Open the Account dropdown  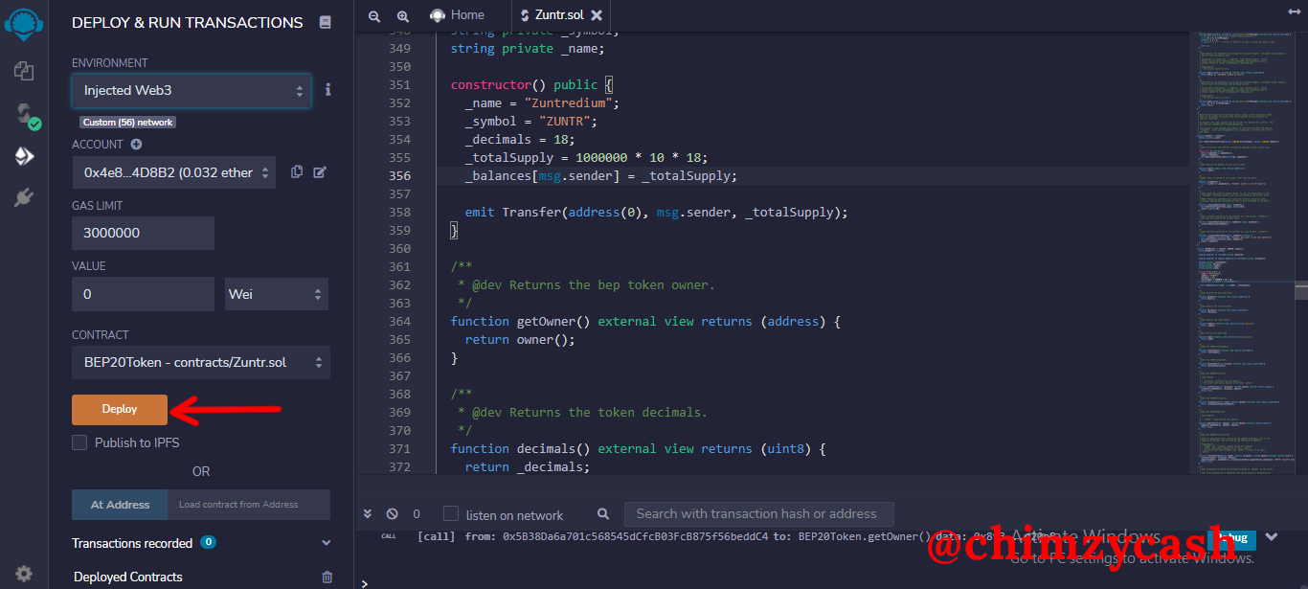pyautogui.click(x=173, y=172)
